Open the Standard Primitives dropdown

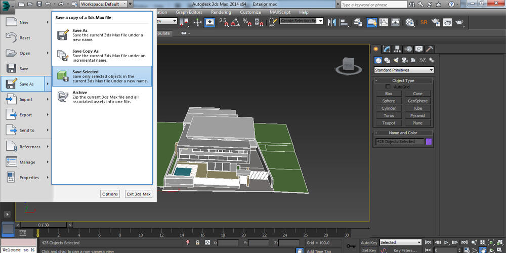click(x=404, y=70)
